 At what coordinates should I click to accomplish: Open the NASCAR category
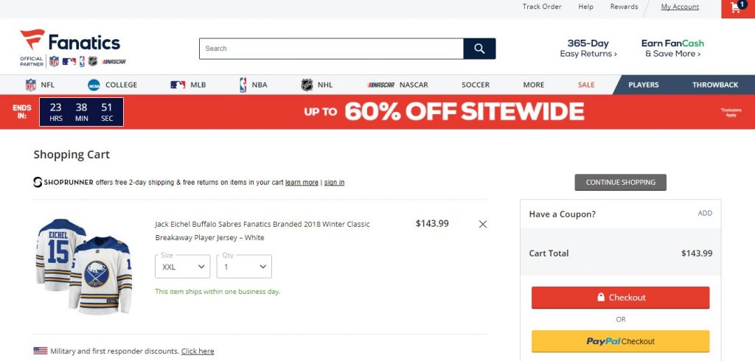[398, 85]
